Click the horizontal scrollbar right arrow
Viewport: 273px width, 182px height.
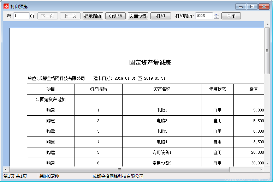262,169
